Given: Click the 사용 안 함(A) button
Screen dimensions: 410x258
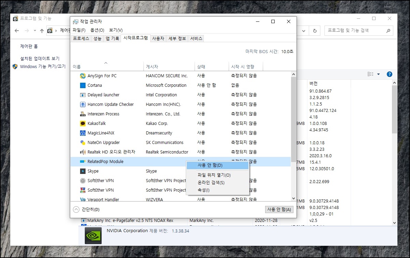Looking at the screenshot, I should [279, 209].
